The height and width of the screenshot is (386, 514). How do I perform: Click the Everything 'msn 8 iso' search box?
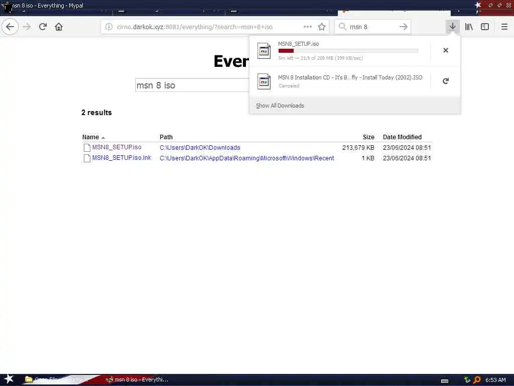(x=192, y=85)
